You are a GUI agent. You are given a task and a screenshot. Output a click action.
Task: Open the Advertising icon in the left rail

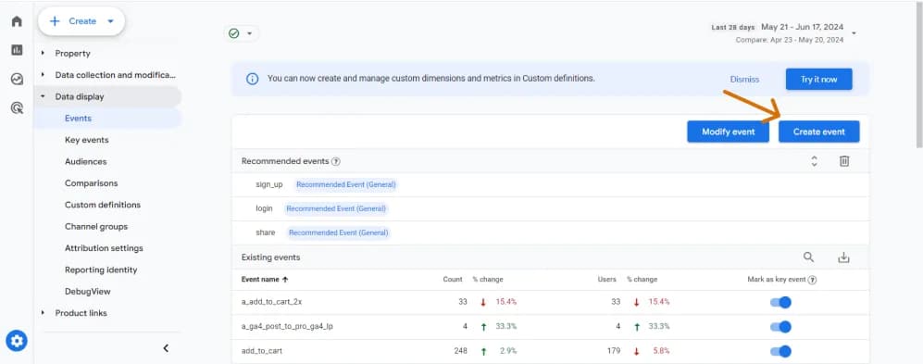[17, 107]
